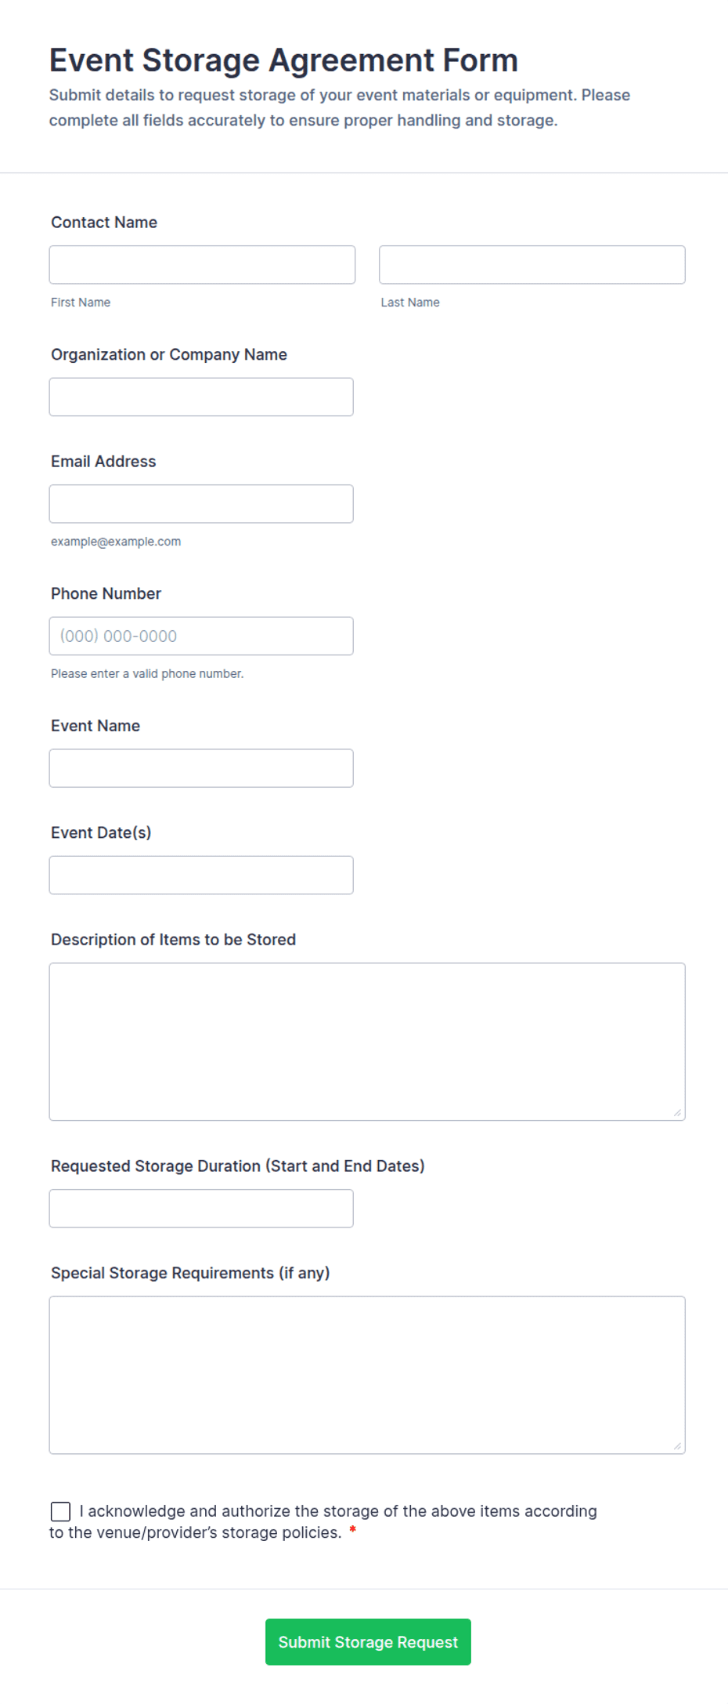Image resolution: width=728 pixels, height=1704 pixels.
Task: Click the Event Date(s) input box
Action: point(201,875)
